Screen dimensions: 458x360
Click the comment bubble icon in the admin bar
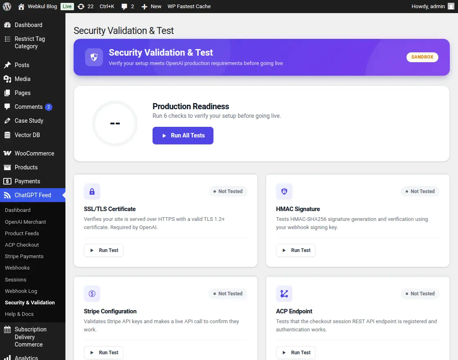tap(125, 6)
